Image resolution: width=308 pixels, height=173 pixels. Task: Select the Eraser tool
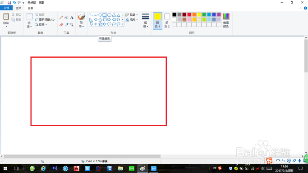(61, 25)
